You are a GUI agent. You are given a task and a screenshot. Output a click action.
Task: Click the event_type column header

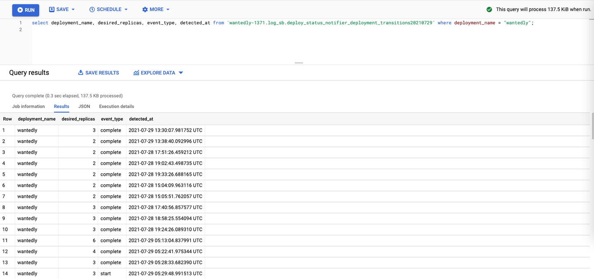[x=112, y=119]
